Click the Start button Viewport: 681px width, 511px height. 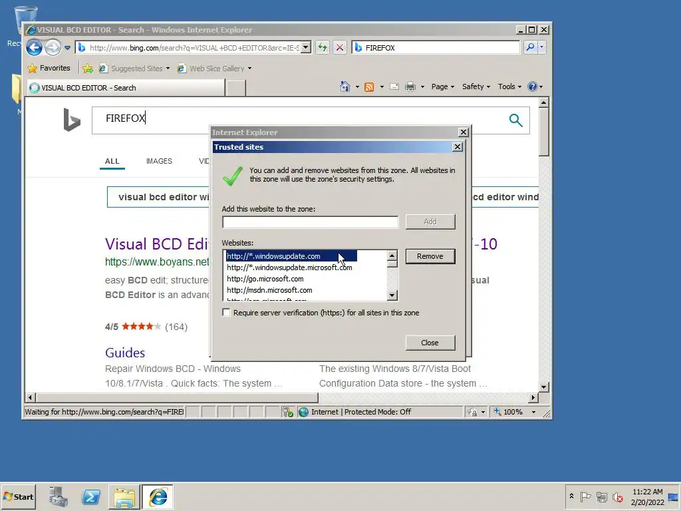(x=18, y=496)
